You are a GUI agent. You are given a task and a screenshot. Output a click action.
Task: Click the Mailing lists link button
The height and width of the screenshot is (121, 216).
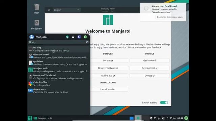[108, 76]
